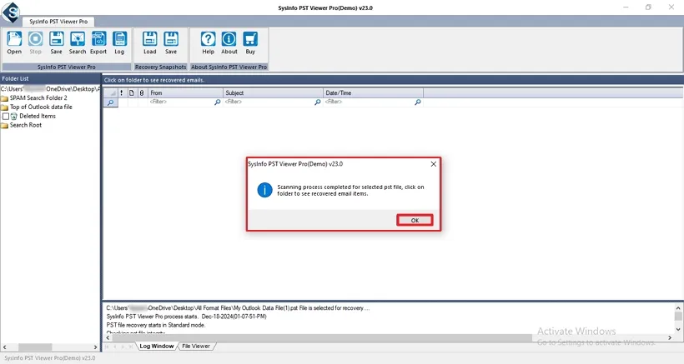Select Top of Outlook data file folder
Image resolution: width=684 pixels, height=364 pixels.
pyautogui.click(x=41, y=107)
